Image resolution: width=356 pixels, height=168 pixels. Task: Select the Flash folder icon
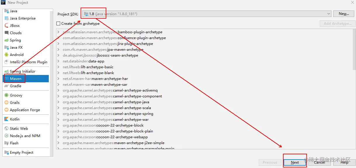click(x=7, y=143)
